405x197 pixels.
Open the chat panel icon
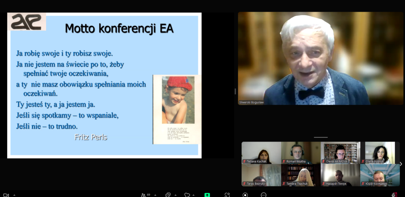[168, 195]
